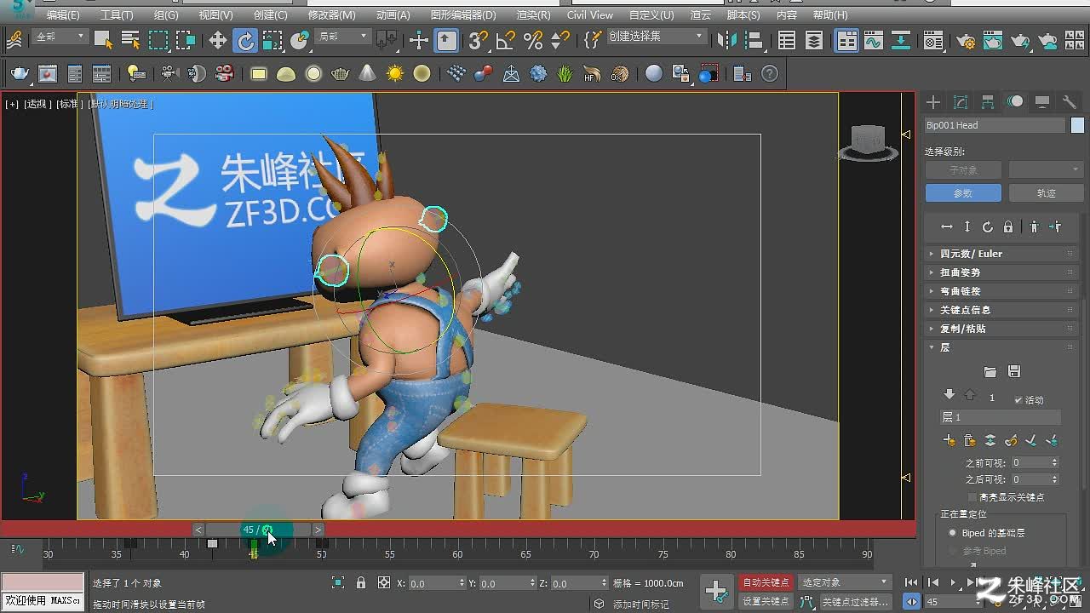The height and width of the screenshot is (613, 1090).
Task: Click the Mirror tool icon
Action: point(726,40)
